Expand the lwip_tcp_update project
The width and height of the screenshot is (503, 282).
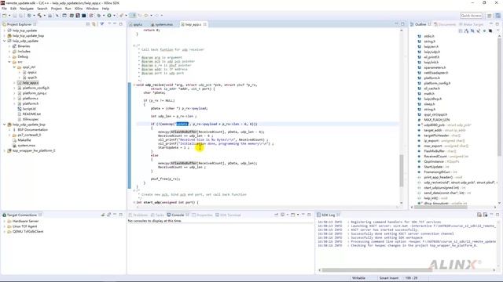pyautogui.click(x=5, y=31)
